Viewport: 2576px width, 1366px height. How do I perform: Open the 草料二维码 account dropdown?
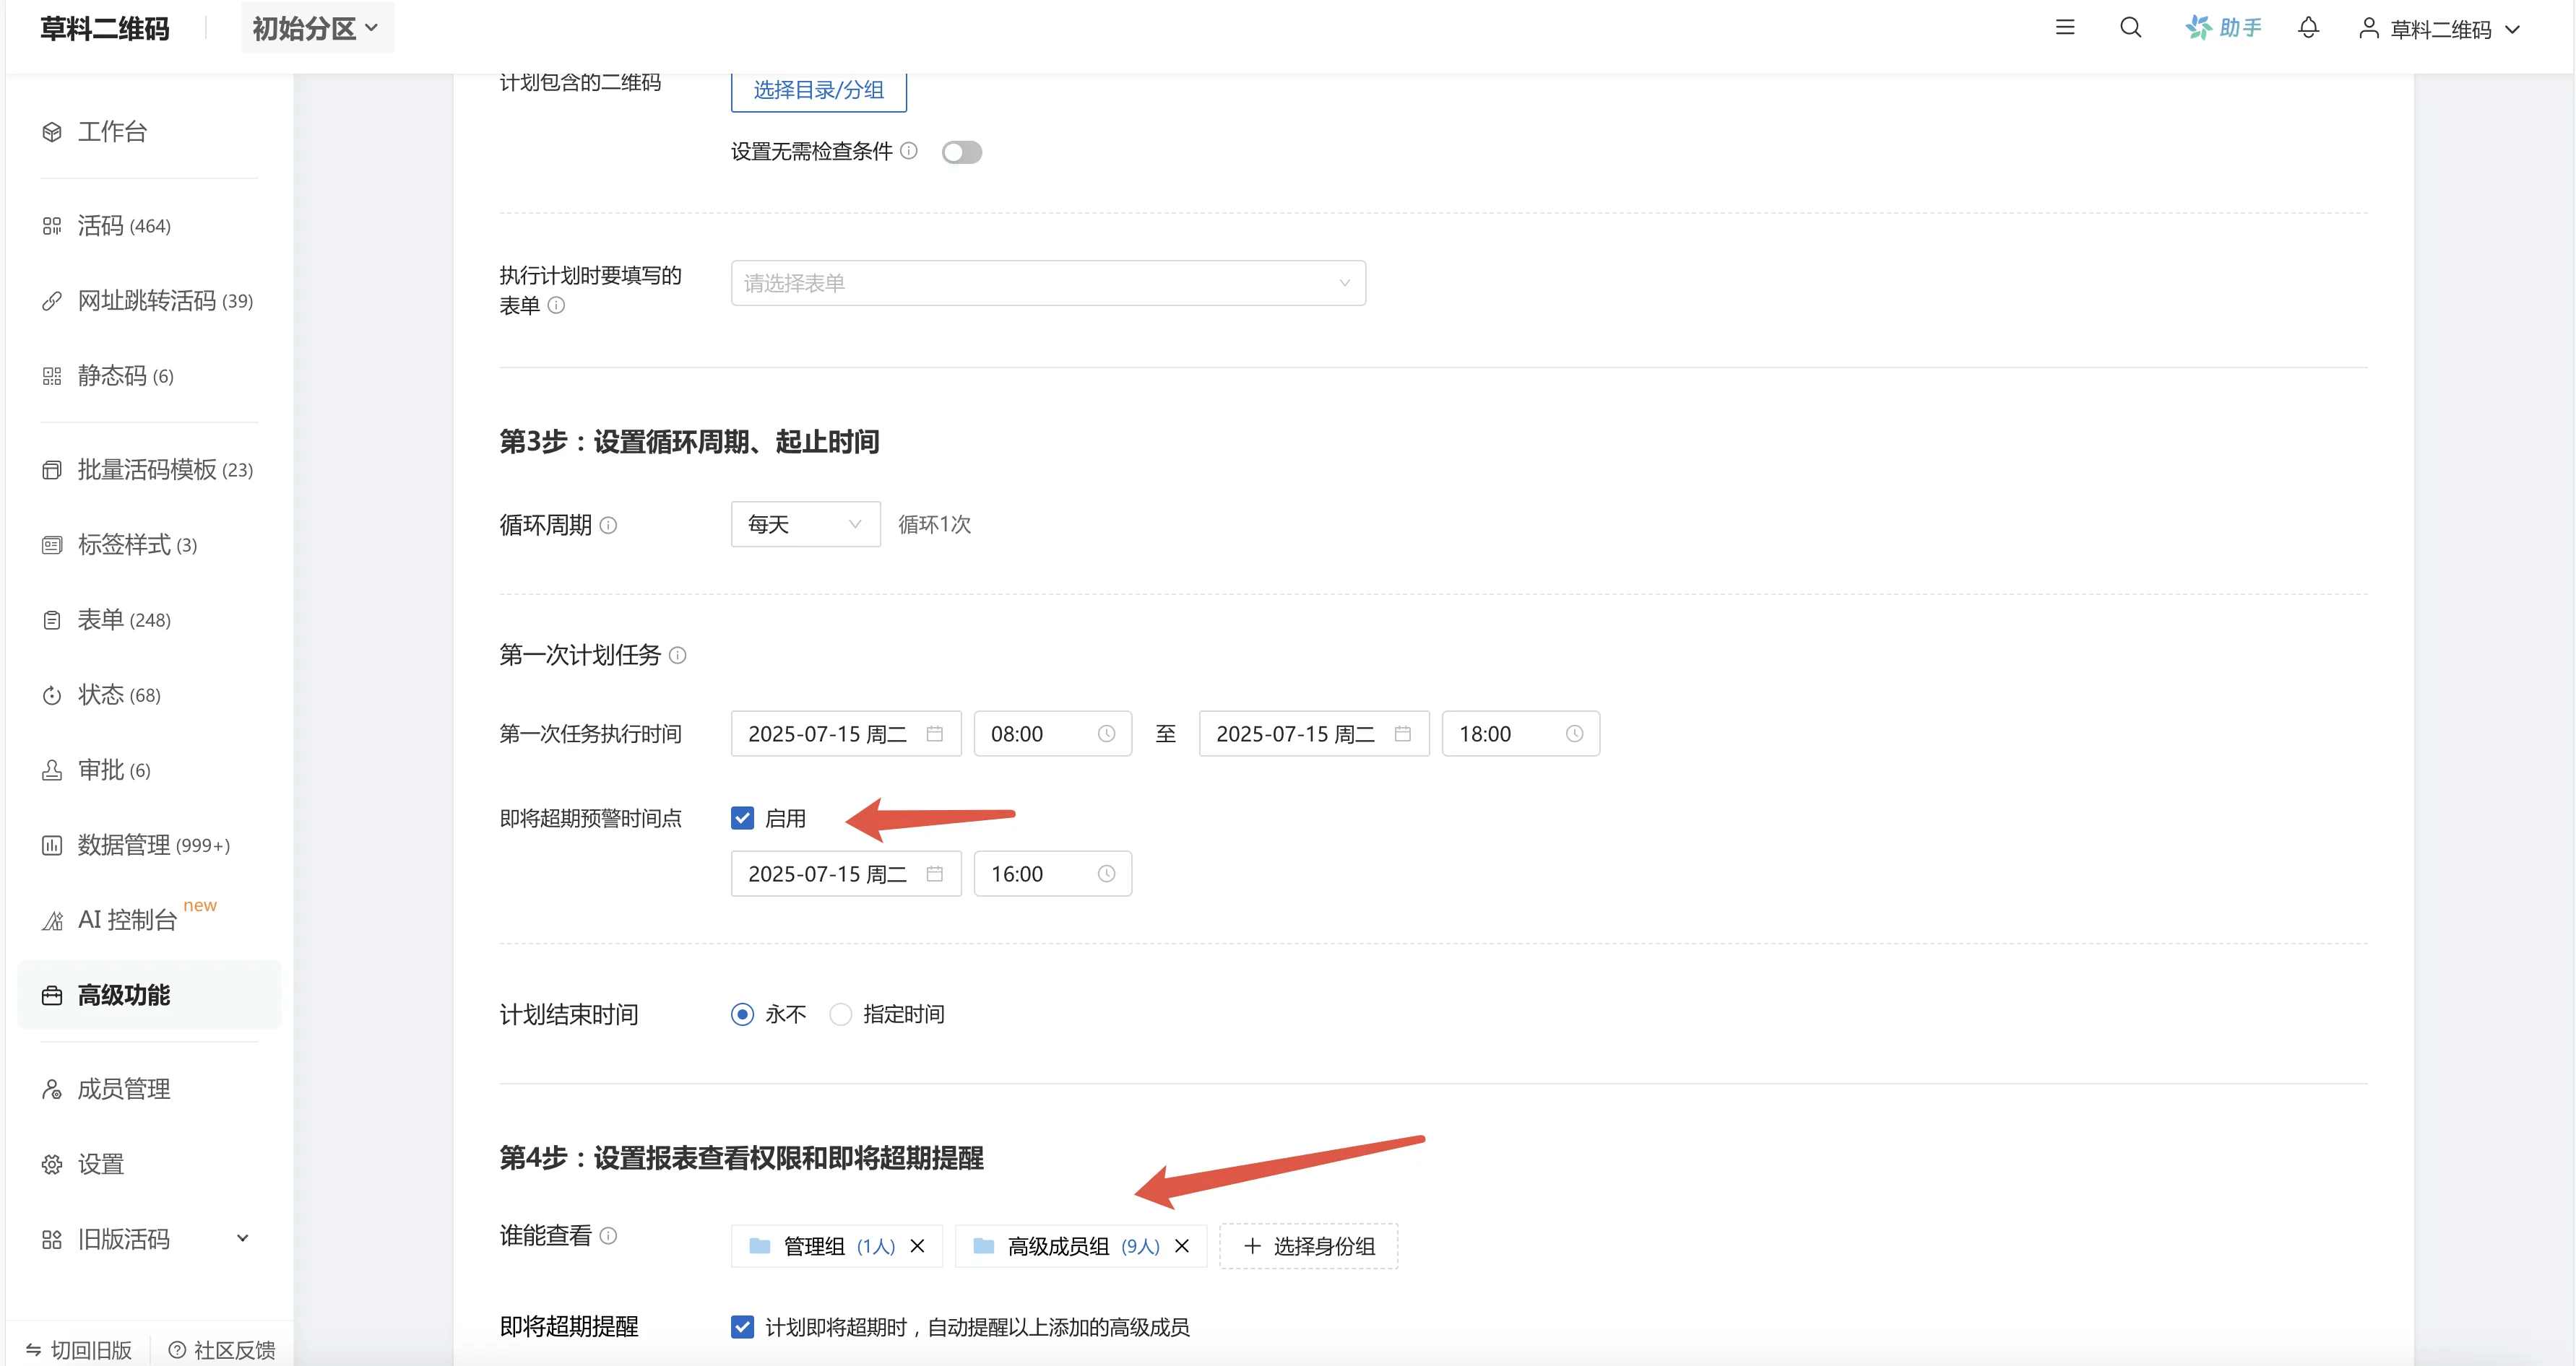2440,29
